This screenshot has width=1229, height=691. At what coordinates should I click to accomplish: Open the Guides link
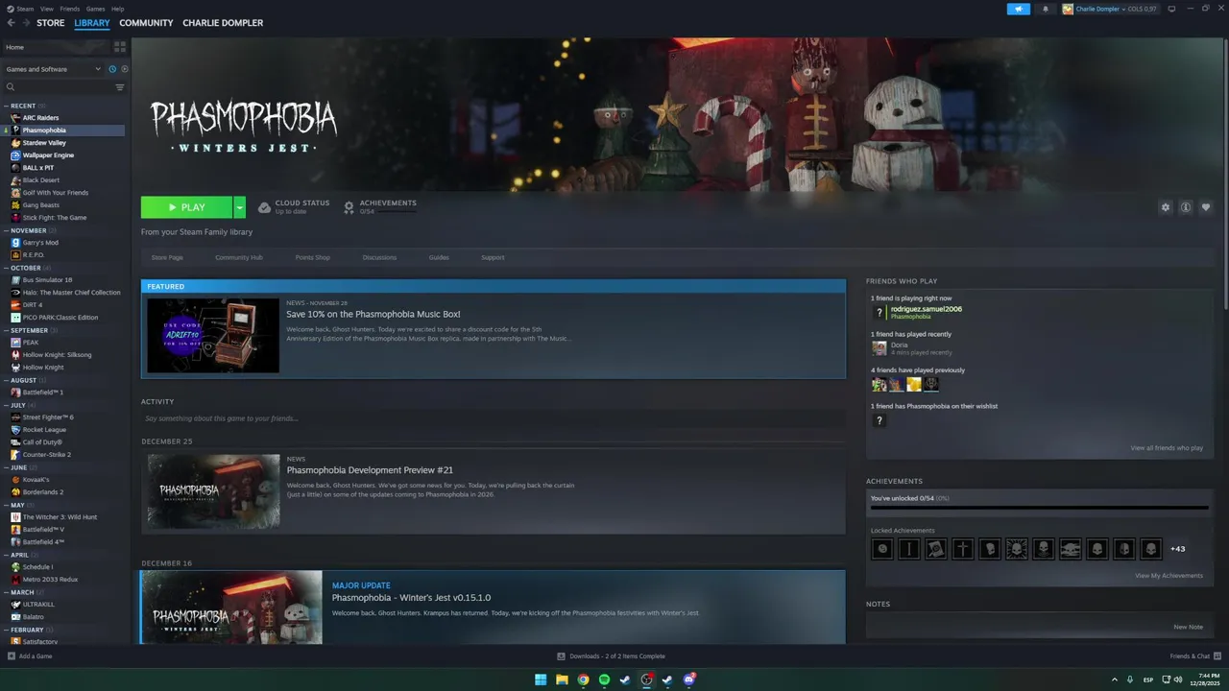439,257
